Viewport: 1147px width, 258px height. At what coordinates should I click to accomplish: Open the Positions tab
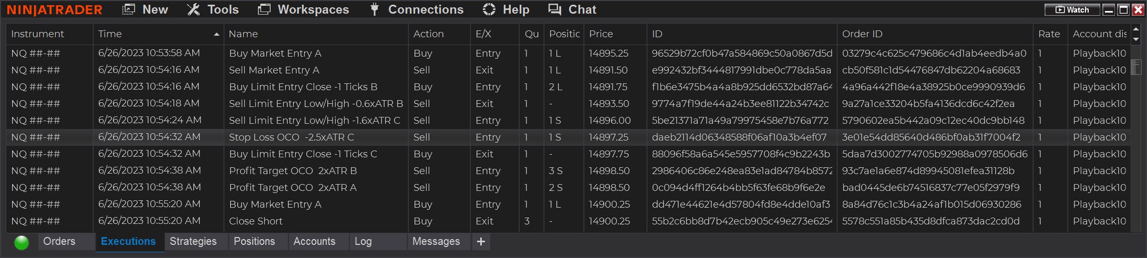254,242
